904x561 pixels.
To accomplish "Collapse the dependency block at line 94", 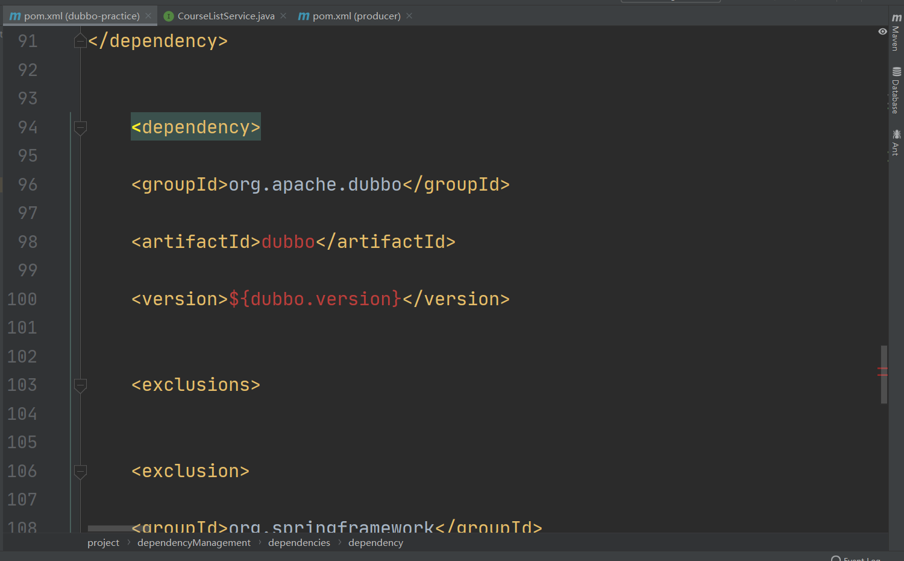I will 80,127.
